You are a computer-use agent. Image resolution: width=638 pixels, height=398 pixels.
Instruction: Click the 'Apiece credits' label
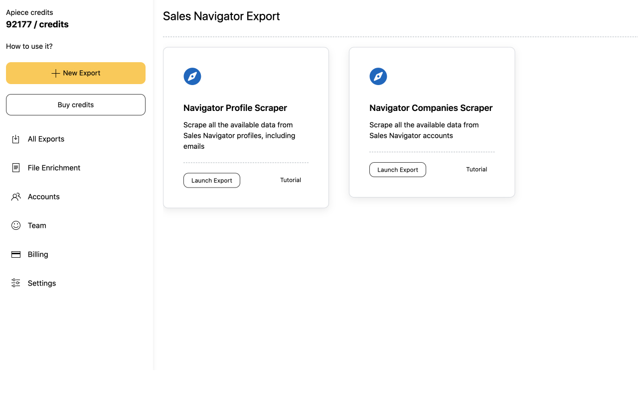(x=29, y=12)
